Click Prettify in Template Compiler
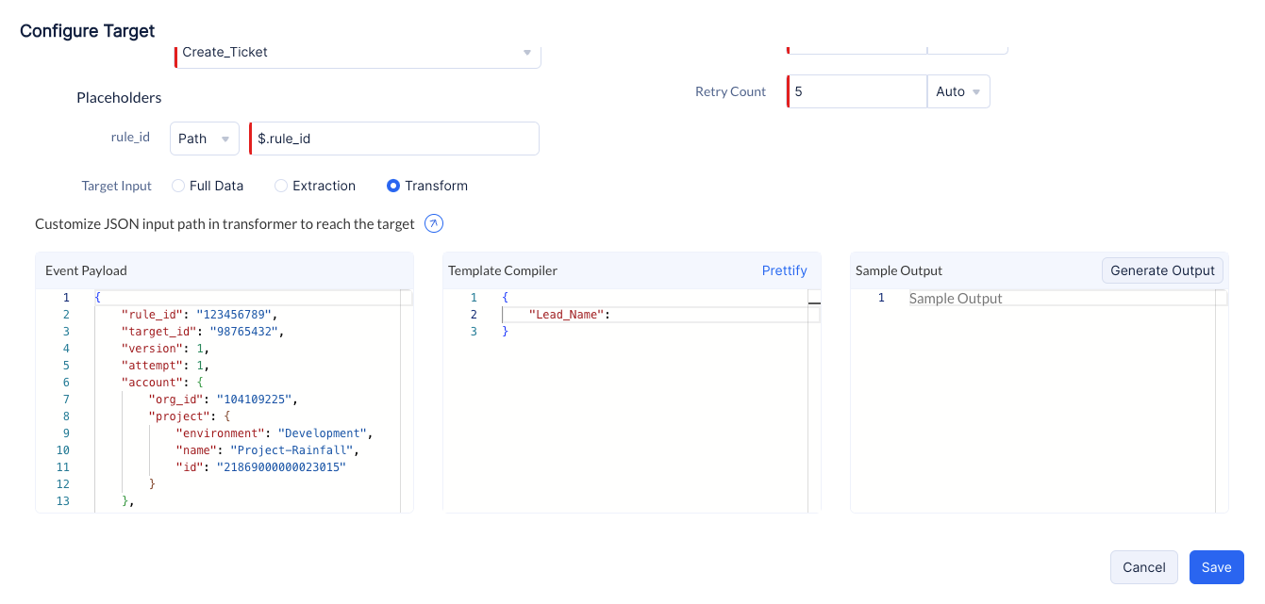Image resolution: width=1265 pixels, height=604 pixels. 784,270
